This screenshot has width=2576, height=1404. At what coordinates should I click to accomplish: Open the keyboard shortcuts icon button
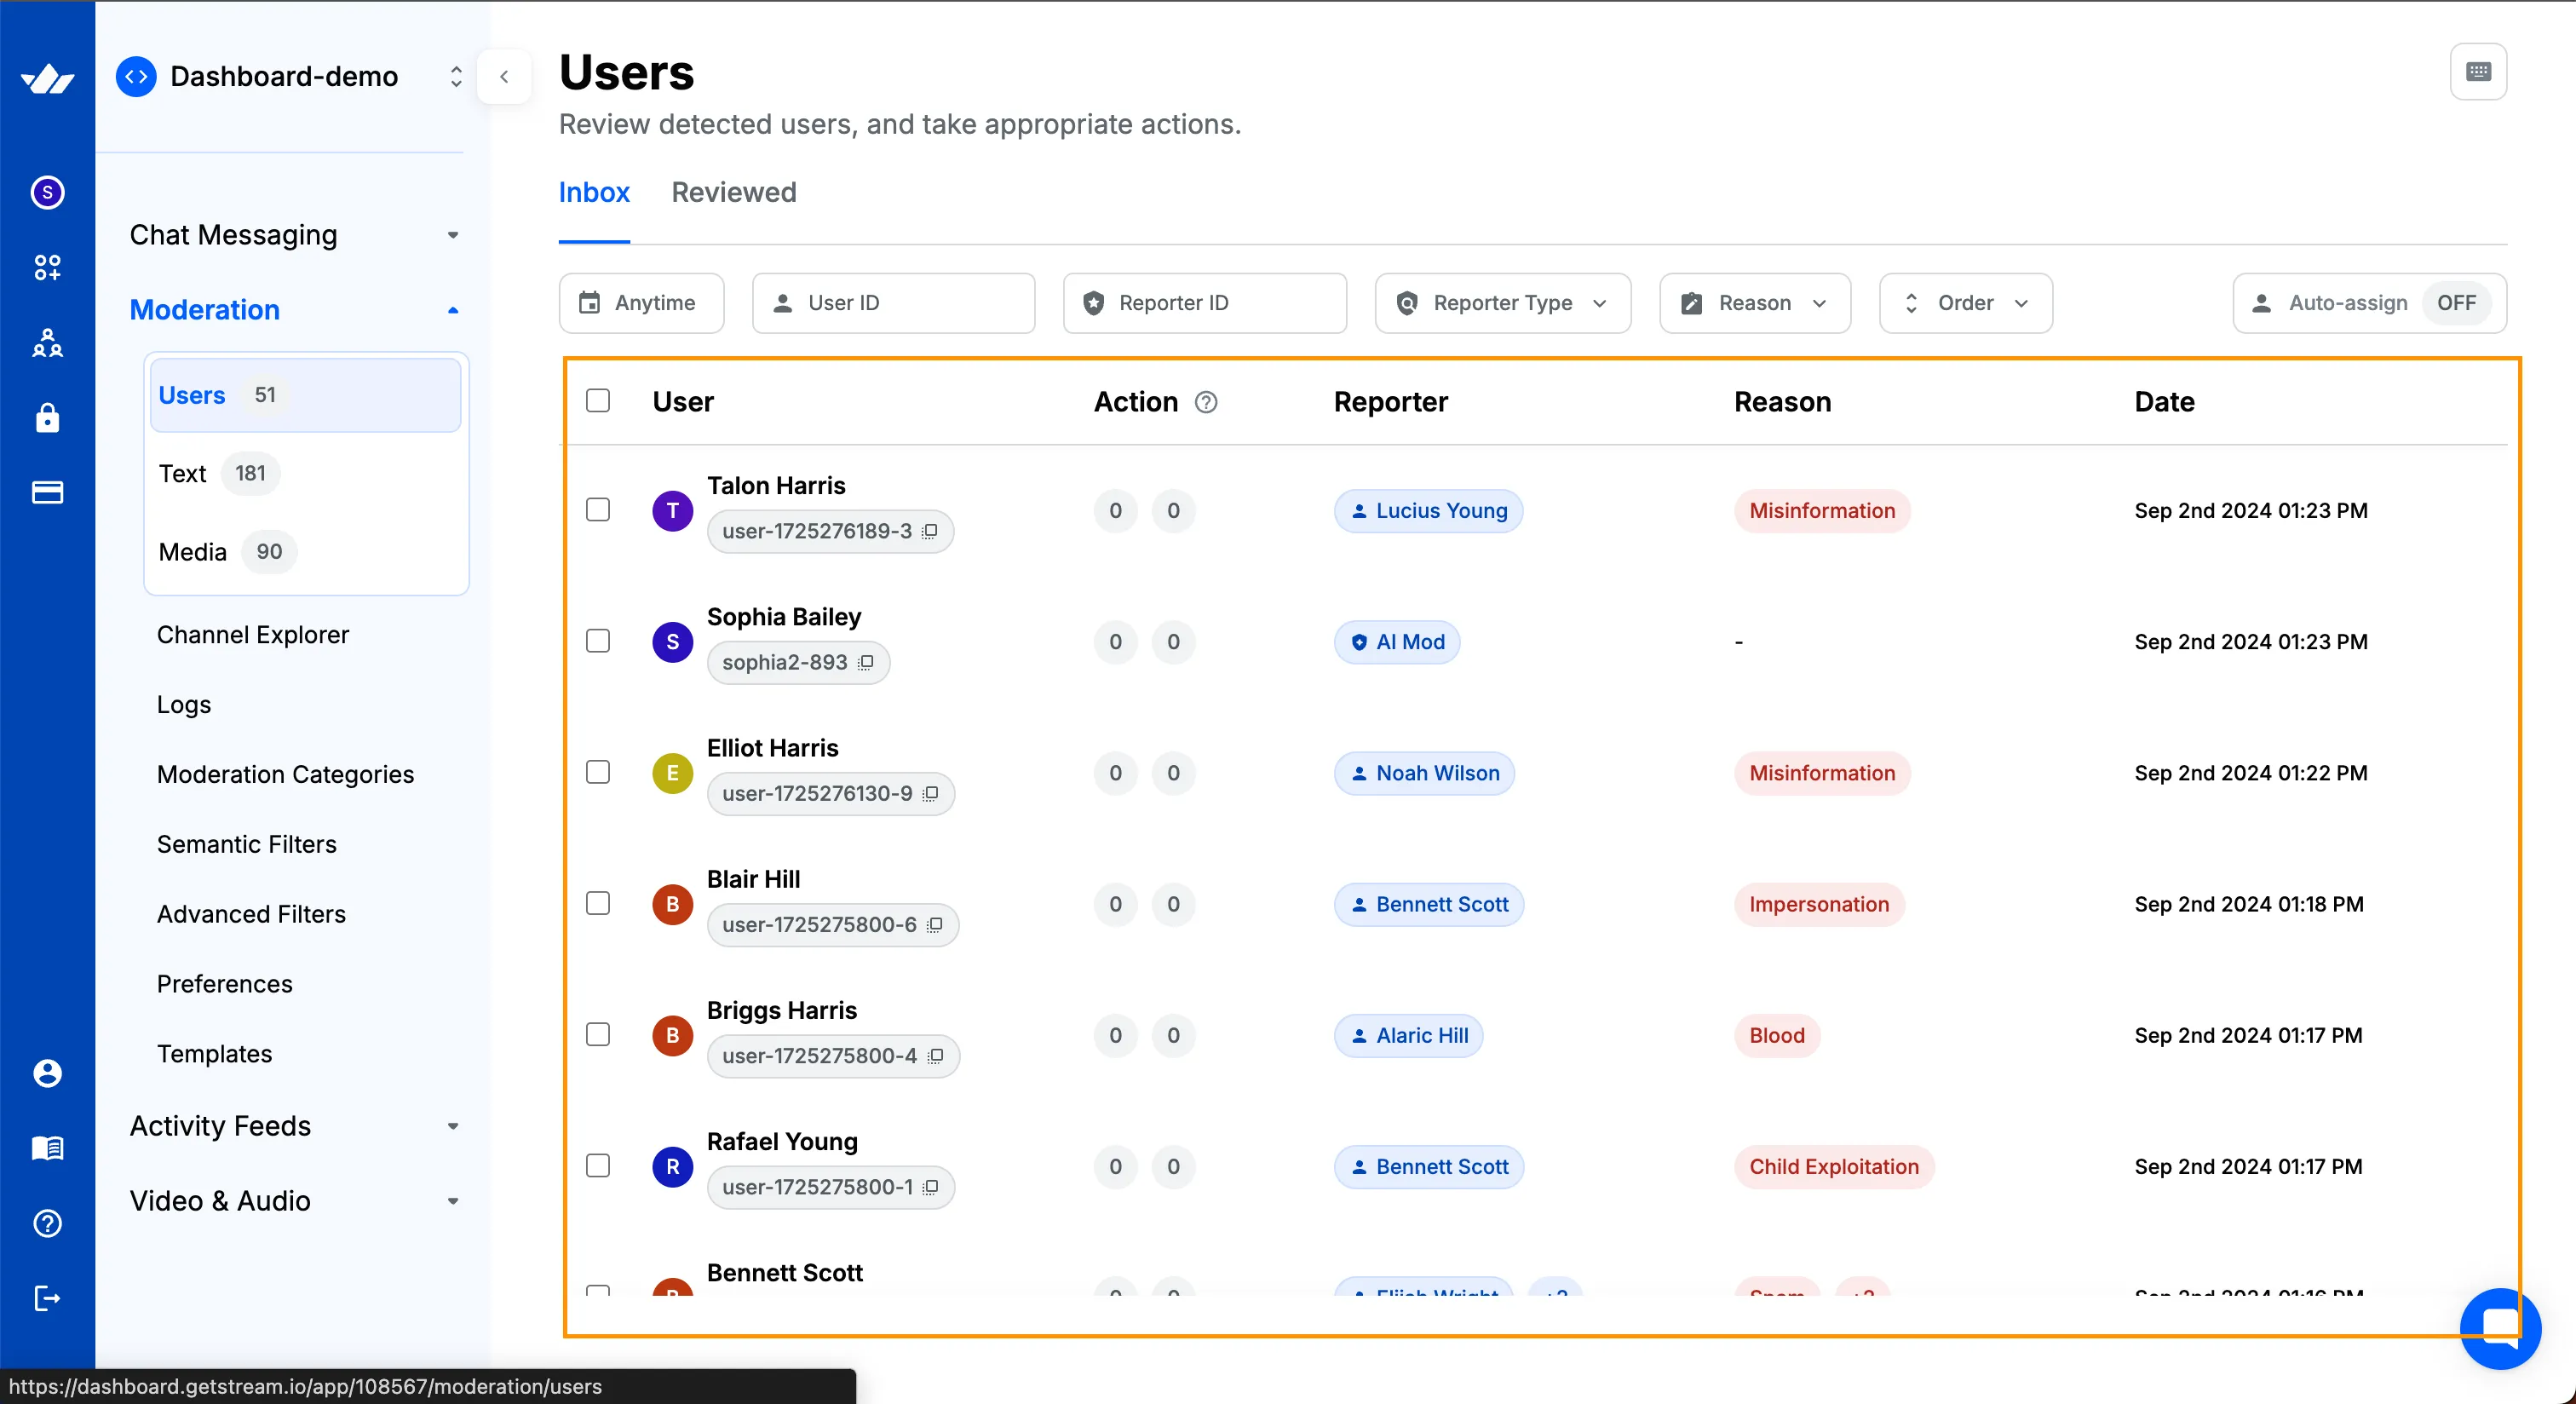click(2478, 72)
